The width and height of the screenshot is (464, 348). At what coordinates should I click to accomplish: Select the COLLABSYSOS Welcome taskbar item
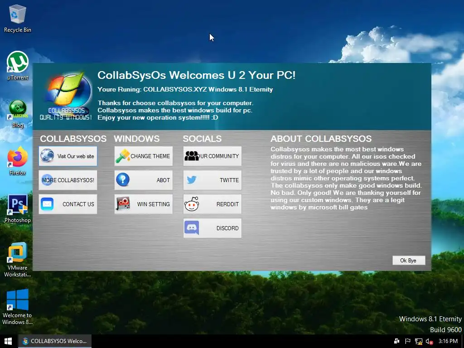point(55,341)
